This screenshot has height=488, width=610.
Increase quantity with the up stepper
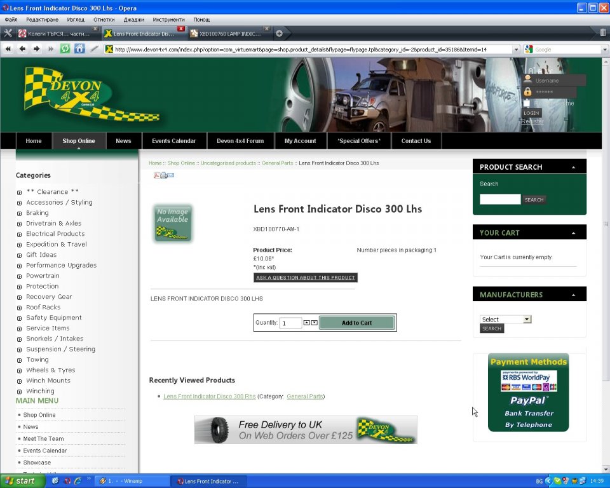[x=306, y=323]
